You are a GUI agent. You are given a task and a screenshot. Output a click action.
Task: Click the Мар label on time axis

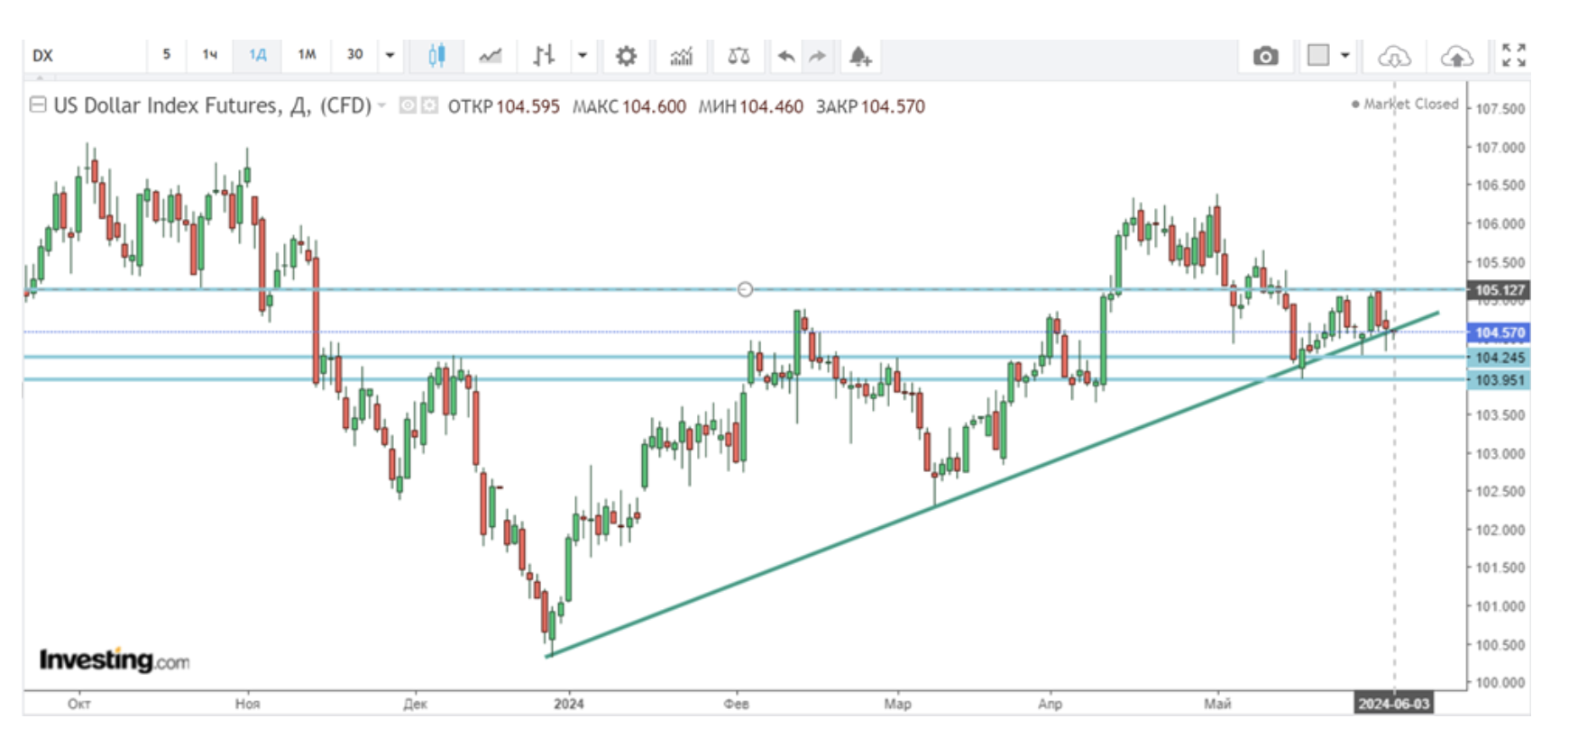(x=897, y=704)
